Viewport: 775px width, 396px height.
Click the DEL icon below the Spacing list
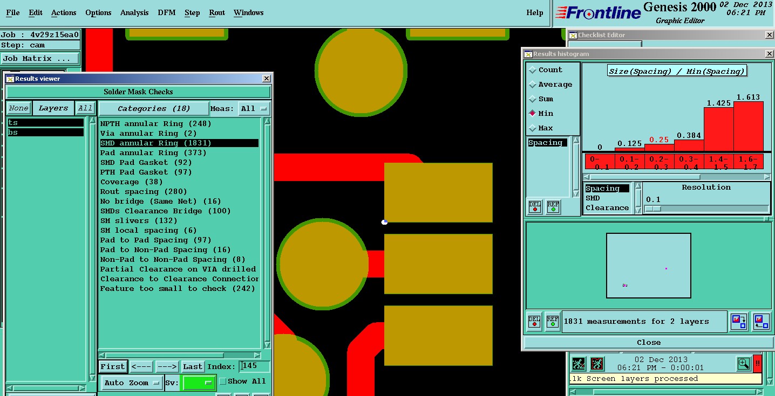coord(535,207)
